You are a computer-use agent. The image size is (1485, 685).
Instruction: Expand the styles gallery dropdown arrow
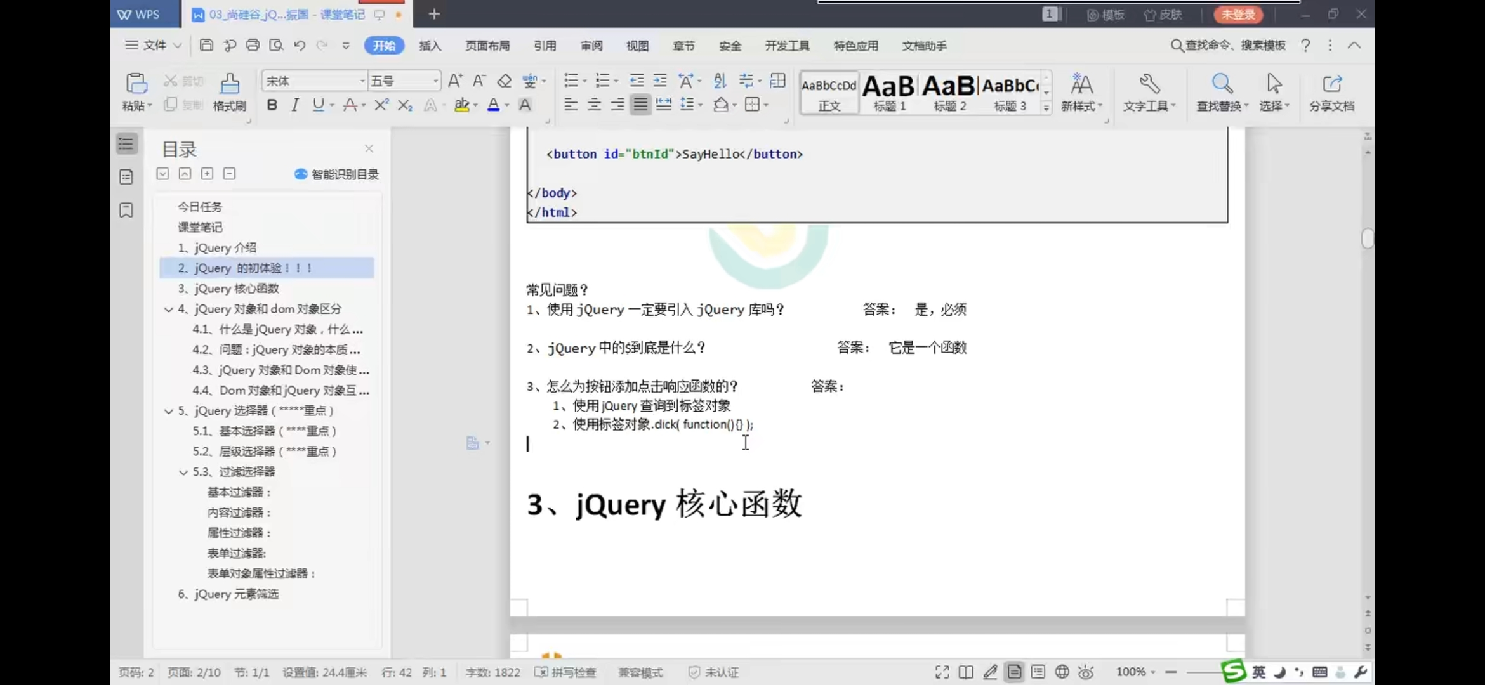pos(1046,107)
